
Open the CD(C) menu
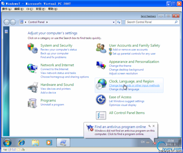click(30, 9)
